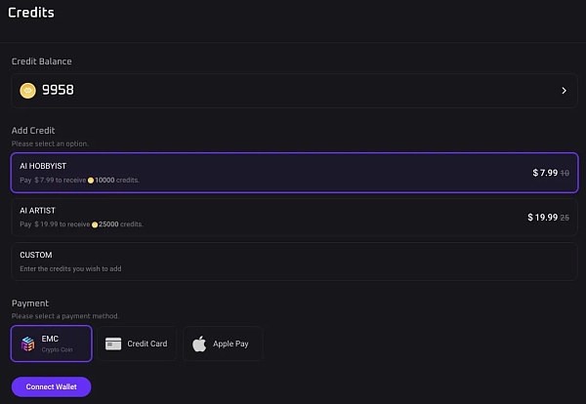Screen dimensions: 586x404
Task: Click the coin icon next to 10000 credits
Action: 91,182
